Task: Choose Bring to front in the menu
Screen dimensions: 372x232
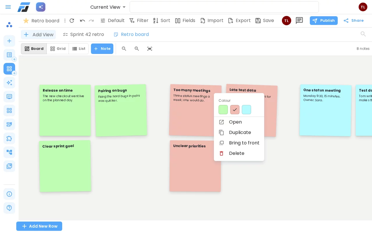Action: (239, 143)
